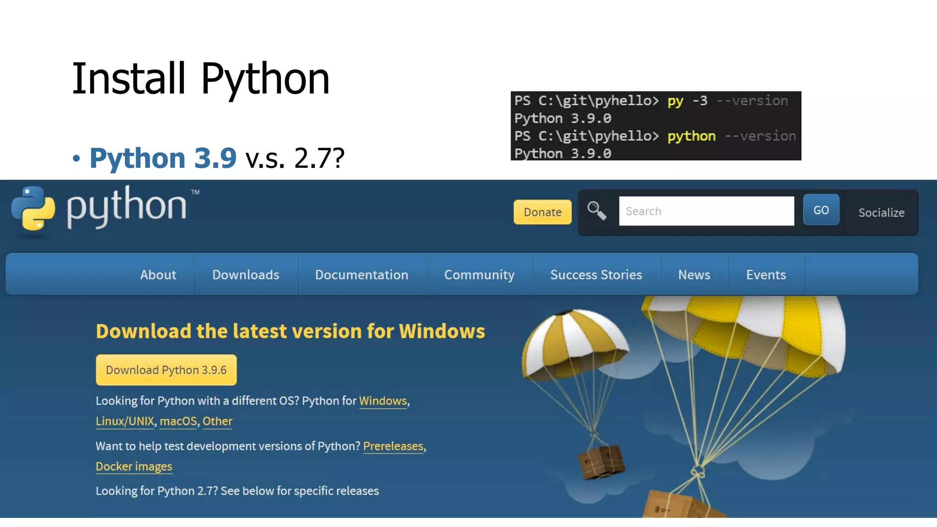Viewport: 937px width, 527px height.
Task: Open the Community menu item
Action: tap(479, 274)
